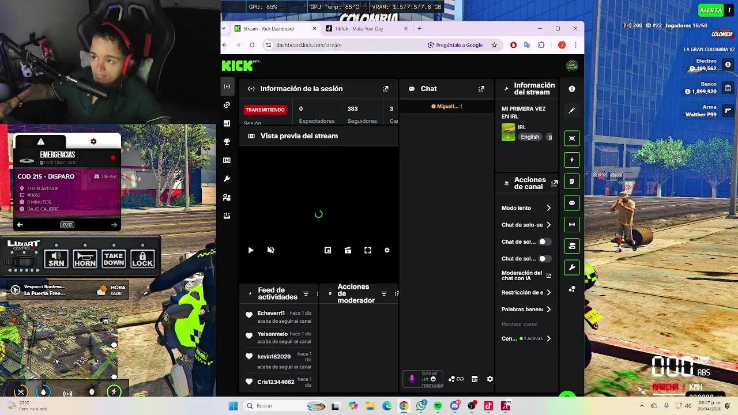Toggle the note widget icon in right bar
This screenshot has width=738, height=415.
coord(572,182)
